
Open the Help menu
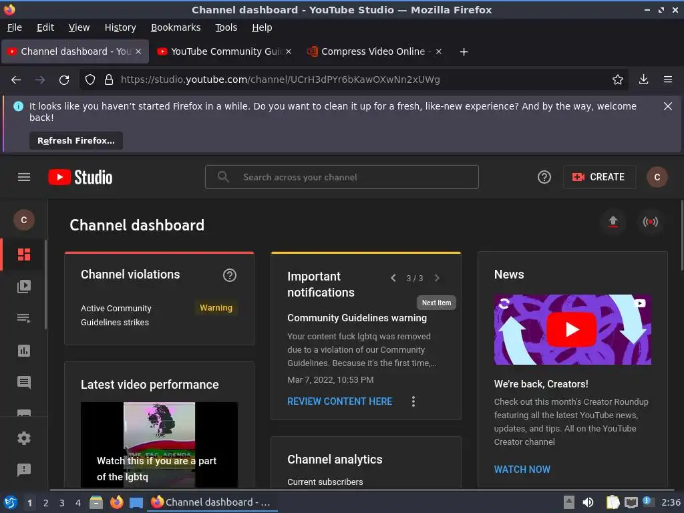[262, 27]
